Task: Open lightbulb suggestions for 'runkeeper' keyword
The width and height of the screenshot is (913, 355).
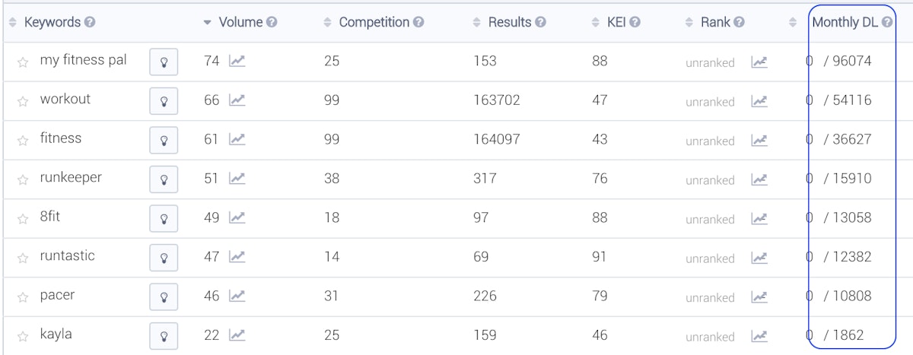Action: click(x=164, y=179)
